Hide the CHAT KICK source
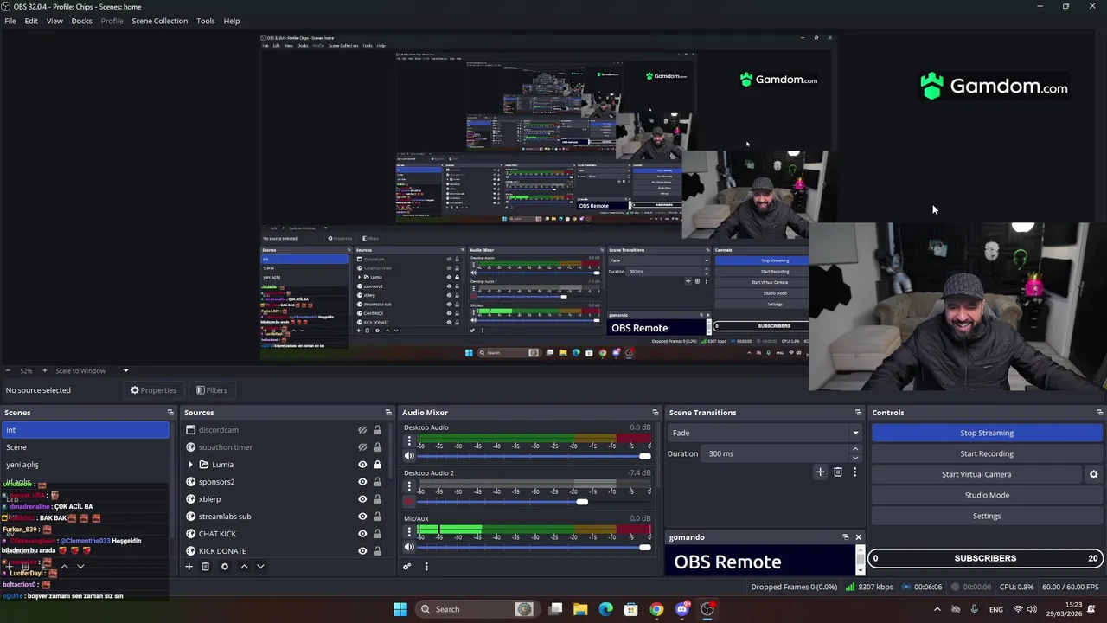 coord(362,534)
